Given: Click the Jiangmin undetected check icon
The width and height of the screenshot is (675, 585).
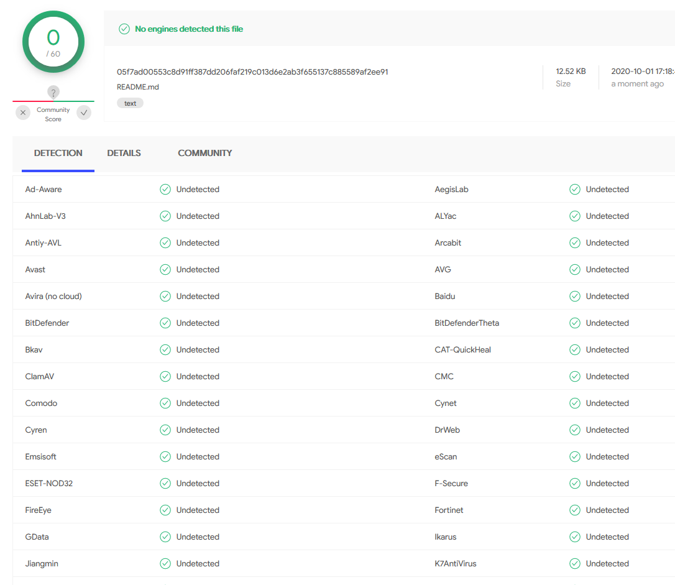Looking at the screenshot, I should 165,563.
